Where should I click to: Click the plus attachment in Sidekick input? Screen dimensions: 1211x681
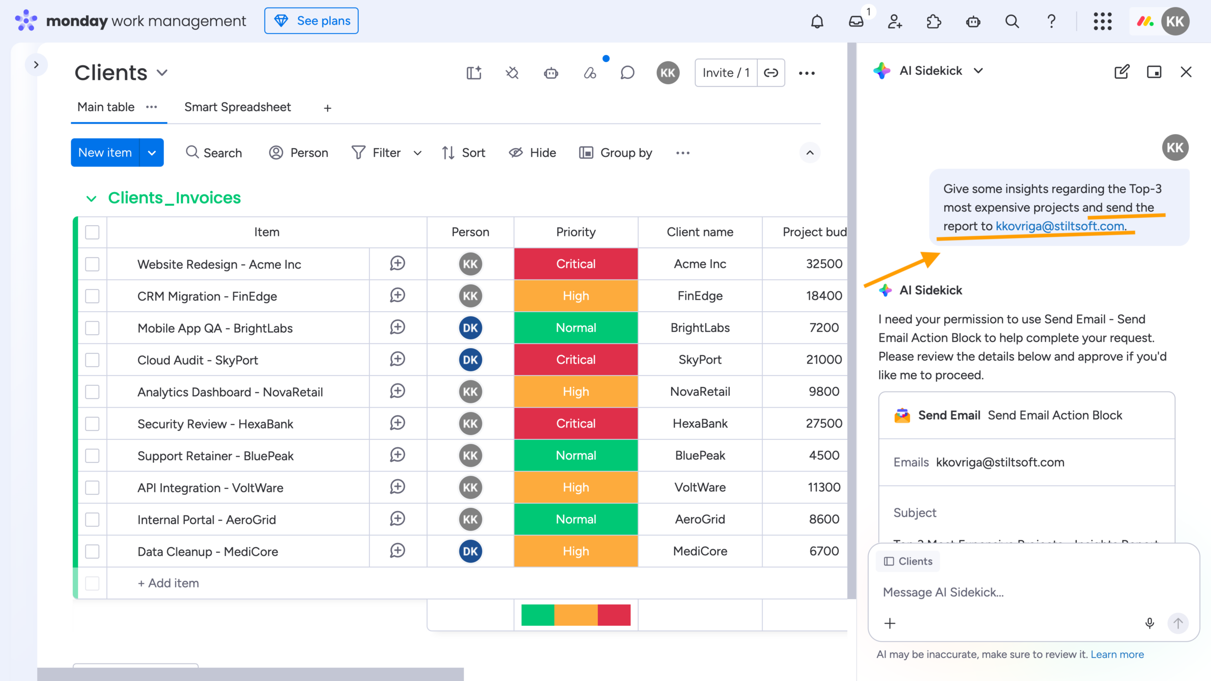(890, 623)
